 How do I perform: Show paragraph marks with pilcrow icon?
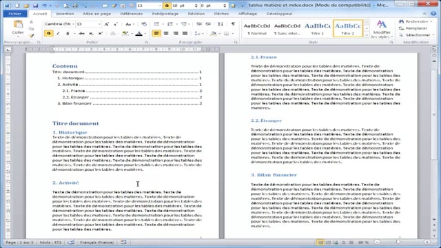coord(233,24)
